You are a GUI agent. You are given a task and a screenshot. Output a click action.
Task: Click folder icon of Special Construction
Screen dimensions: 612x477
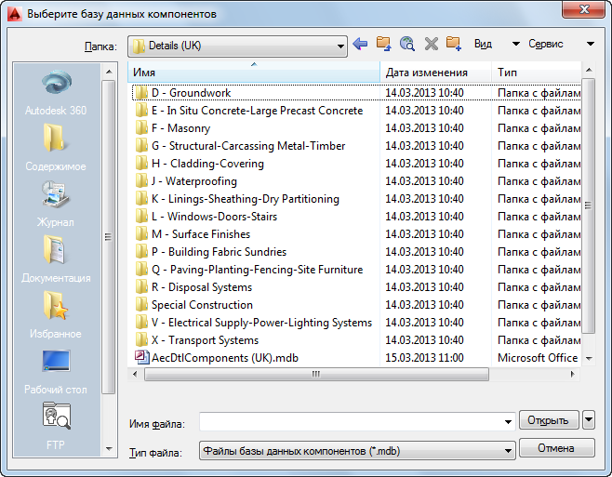tap(141, 304)
